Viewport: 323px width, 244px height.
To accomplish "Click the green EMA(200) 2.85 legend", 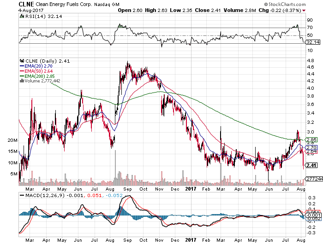I will [x=37, y=76].
